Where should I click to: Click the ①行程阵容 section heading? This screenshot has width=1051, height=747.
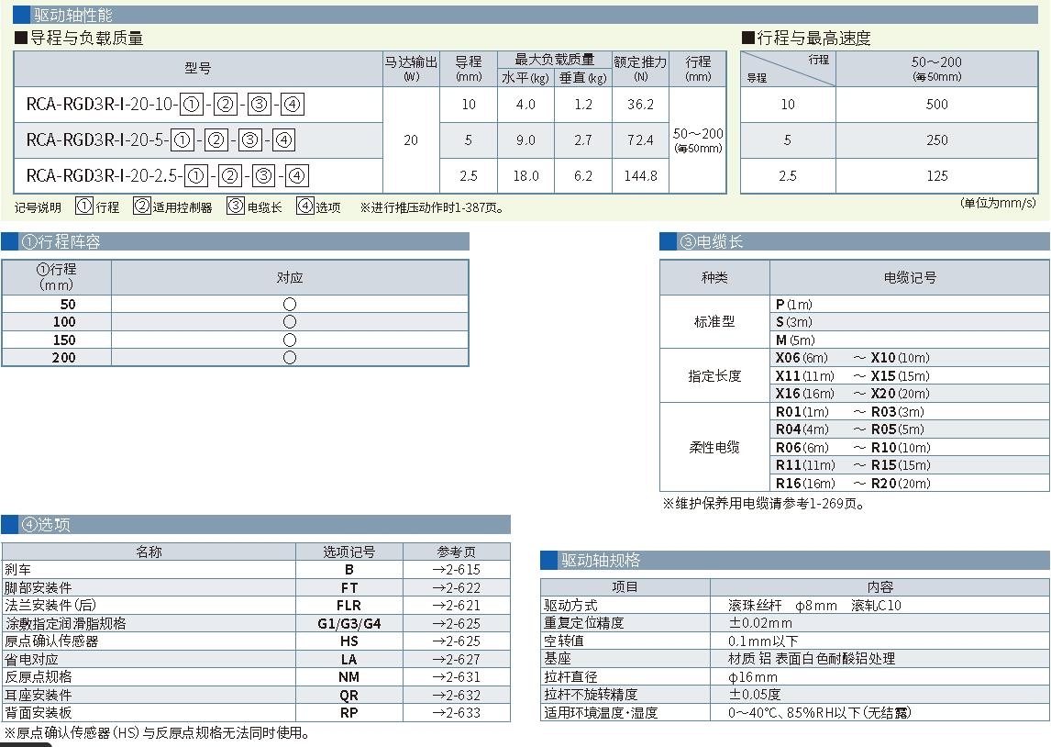(x=61, y=241)
